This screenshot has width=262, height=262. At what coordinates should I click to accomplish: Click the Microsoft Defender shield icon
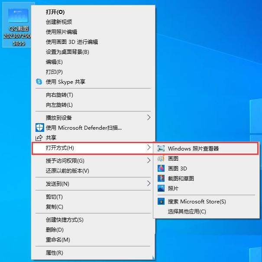coord(40,128)
